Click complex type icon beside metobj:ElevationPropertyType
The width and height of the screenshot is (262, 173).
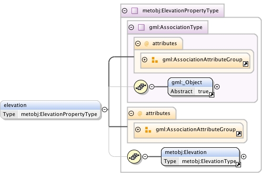[x=134, y=10]
